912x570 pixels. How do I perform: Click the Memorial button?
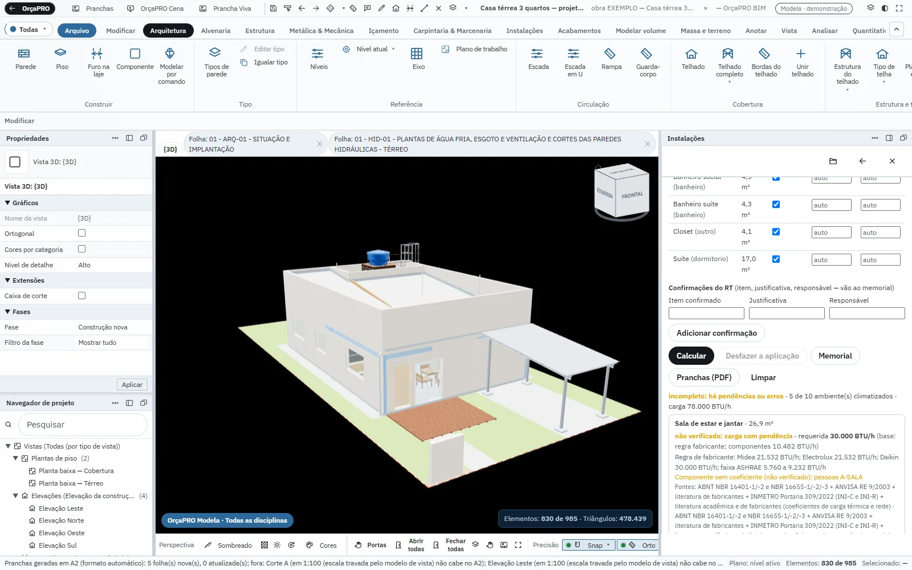835,356
